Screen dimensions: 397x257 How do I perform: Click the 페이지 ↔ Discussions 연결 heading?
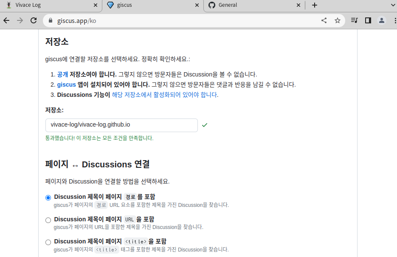click(98, 164)
